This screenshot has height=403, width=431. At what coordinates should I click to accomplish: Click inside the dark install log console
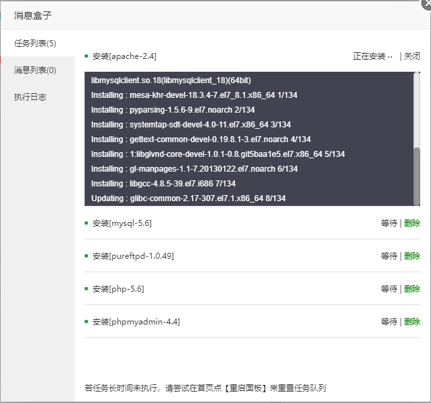(x=249, y=139)
